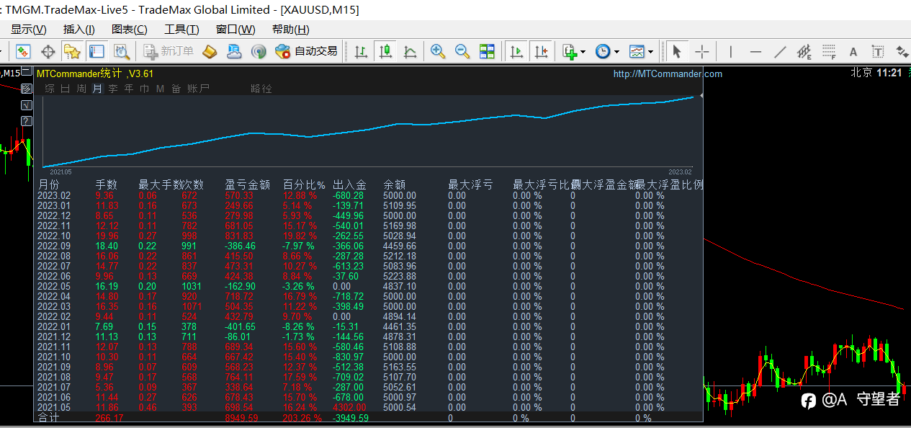Expand the indicators list dropdown arrow
Image resolution: width=911 pixels, height=428 pixels.
[583, 52]
